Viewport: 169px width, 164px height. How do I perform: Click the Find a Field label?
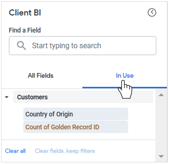click(x=25, y=30)
